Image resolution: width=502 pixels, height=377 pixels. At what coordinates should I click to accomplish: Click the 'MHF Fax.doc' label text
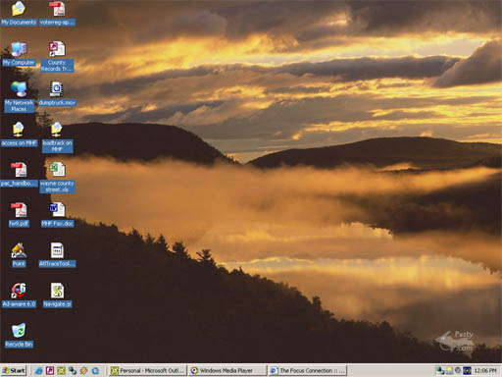[58, 224]
